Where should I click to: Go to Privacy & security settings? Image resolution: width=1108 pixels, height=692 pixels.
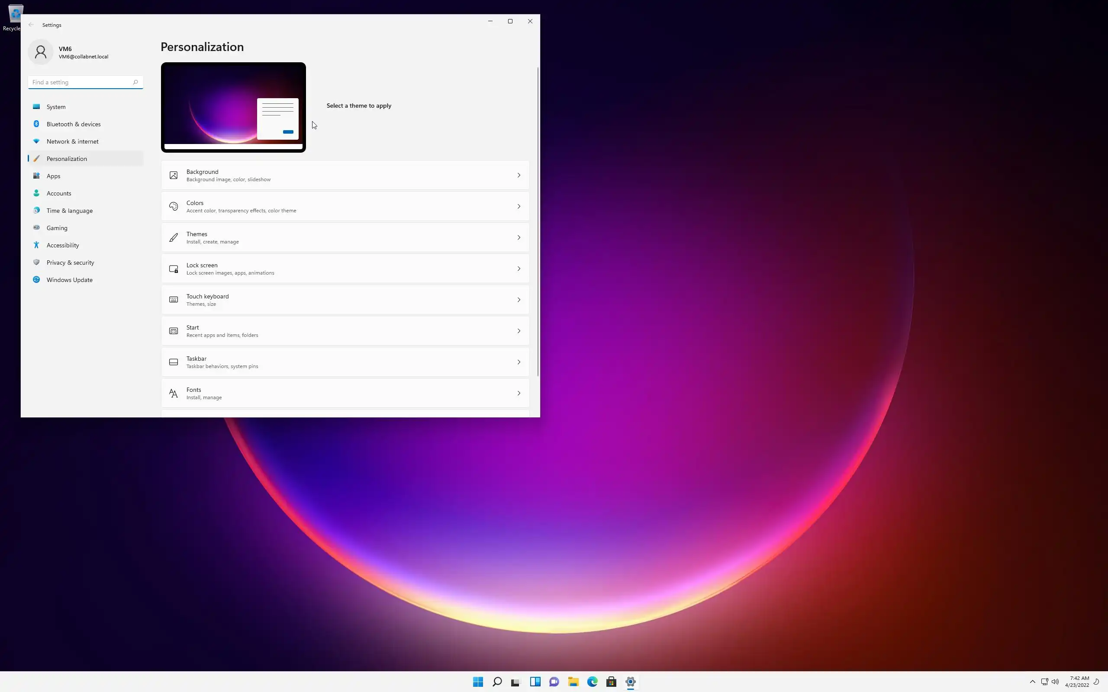tap(70, 263)
